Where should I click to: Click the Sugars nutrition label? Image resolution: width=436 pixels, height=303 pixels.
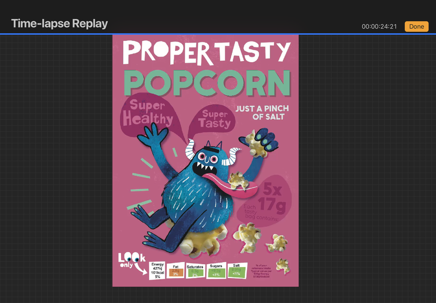(216, 270)
